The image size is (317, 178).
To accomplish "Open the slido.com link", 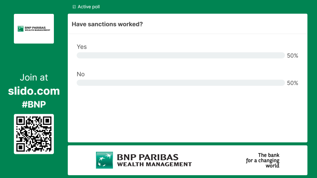I will [34, 91].
